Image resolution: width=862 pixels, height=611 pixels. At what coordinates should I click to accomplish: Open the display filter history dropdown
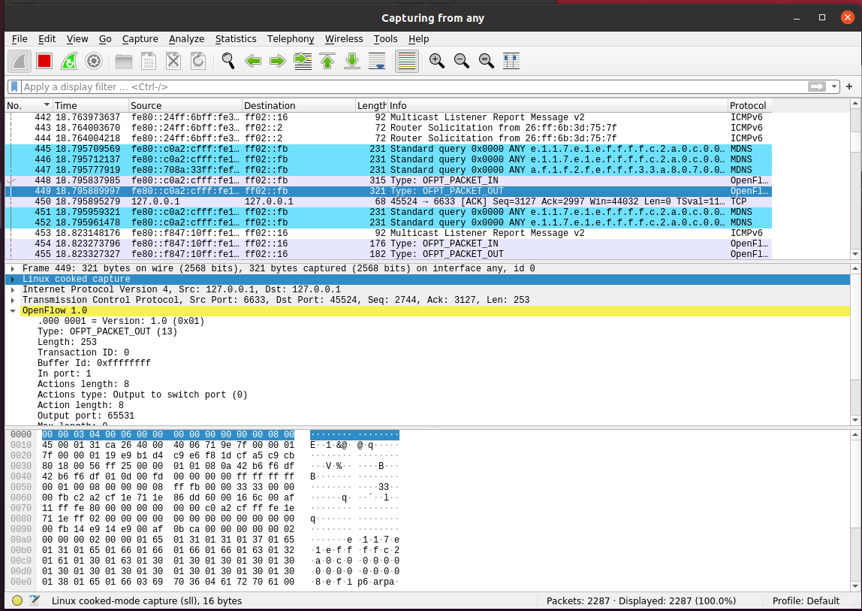[x=834, y=86]
